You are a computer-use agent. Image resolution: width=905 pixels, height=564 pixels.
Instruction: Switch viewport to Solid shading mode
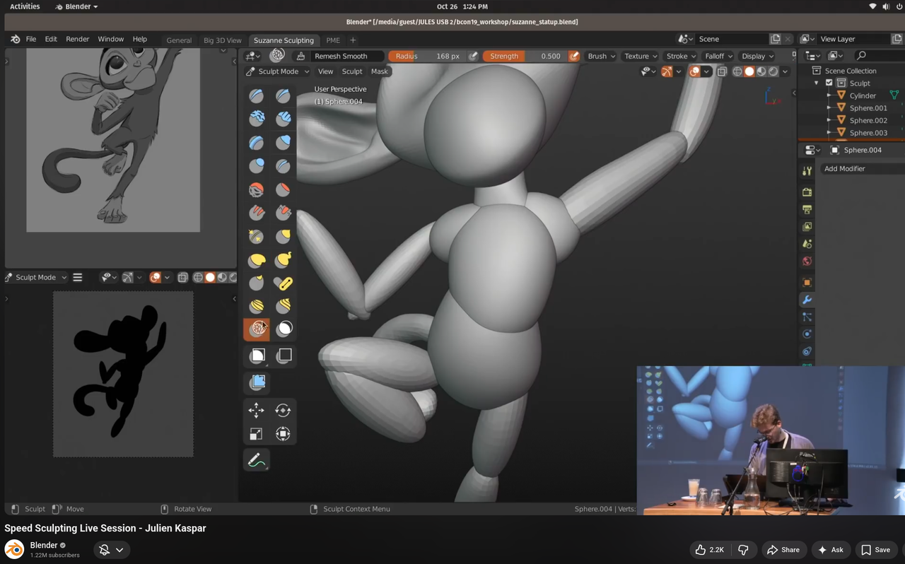pos(749,71)
